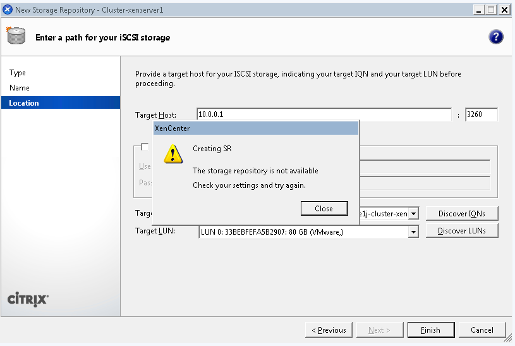Maximize the New Storage Repository window
The width and height of the screenshot is (515, 346).
point(491,9)
